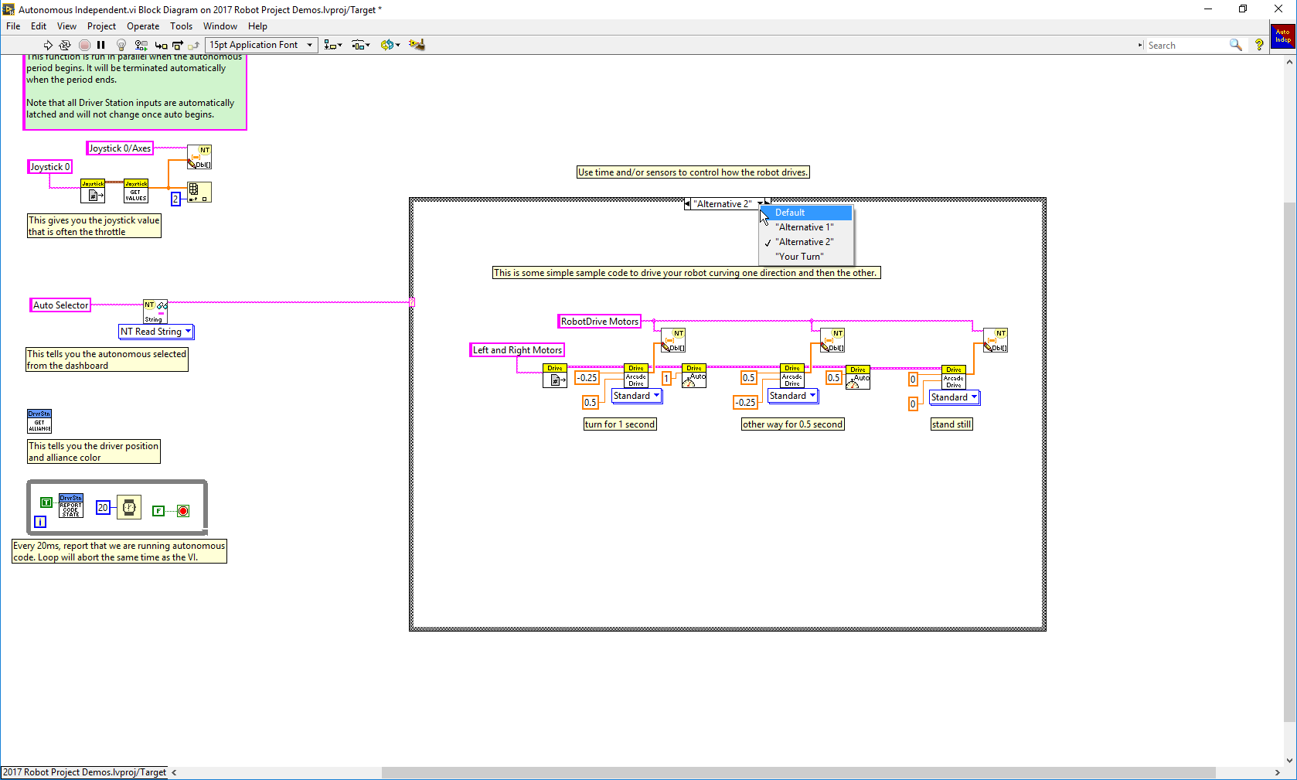Click the "Alternative 2" case selector label
Screen dimensions: 1297x780
click(723, 204)
